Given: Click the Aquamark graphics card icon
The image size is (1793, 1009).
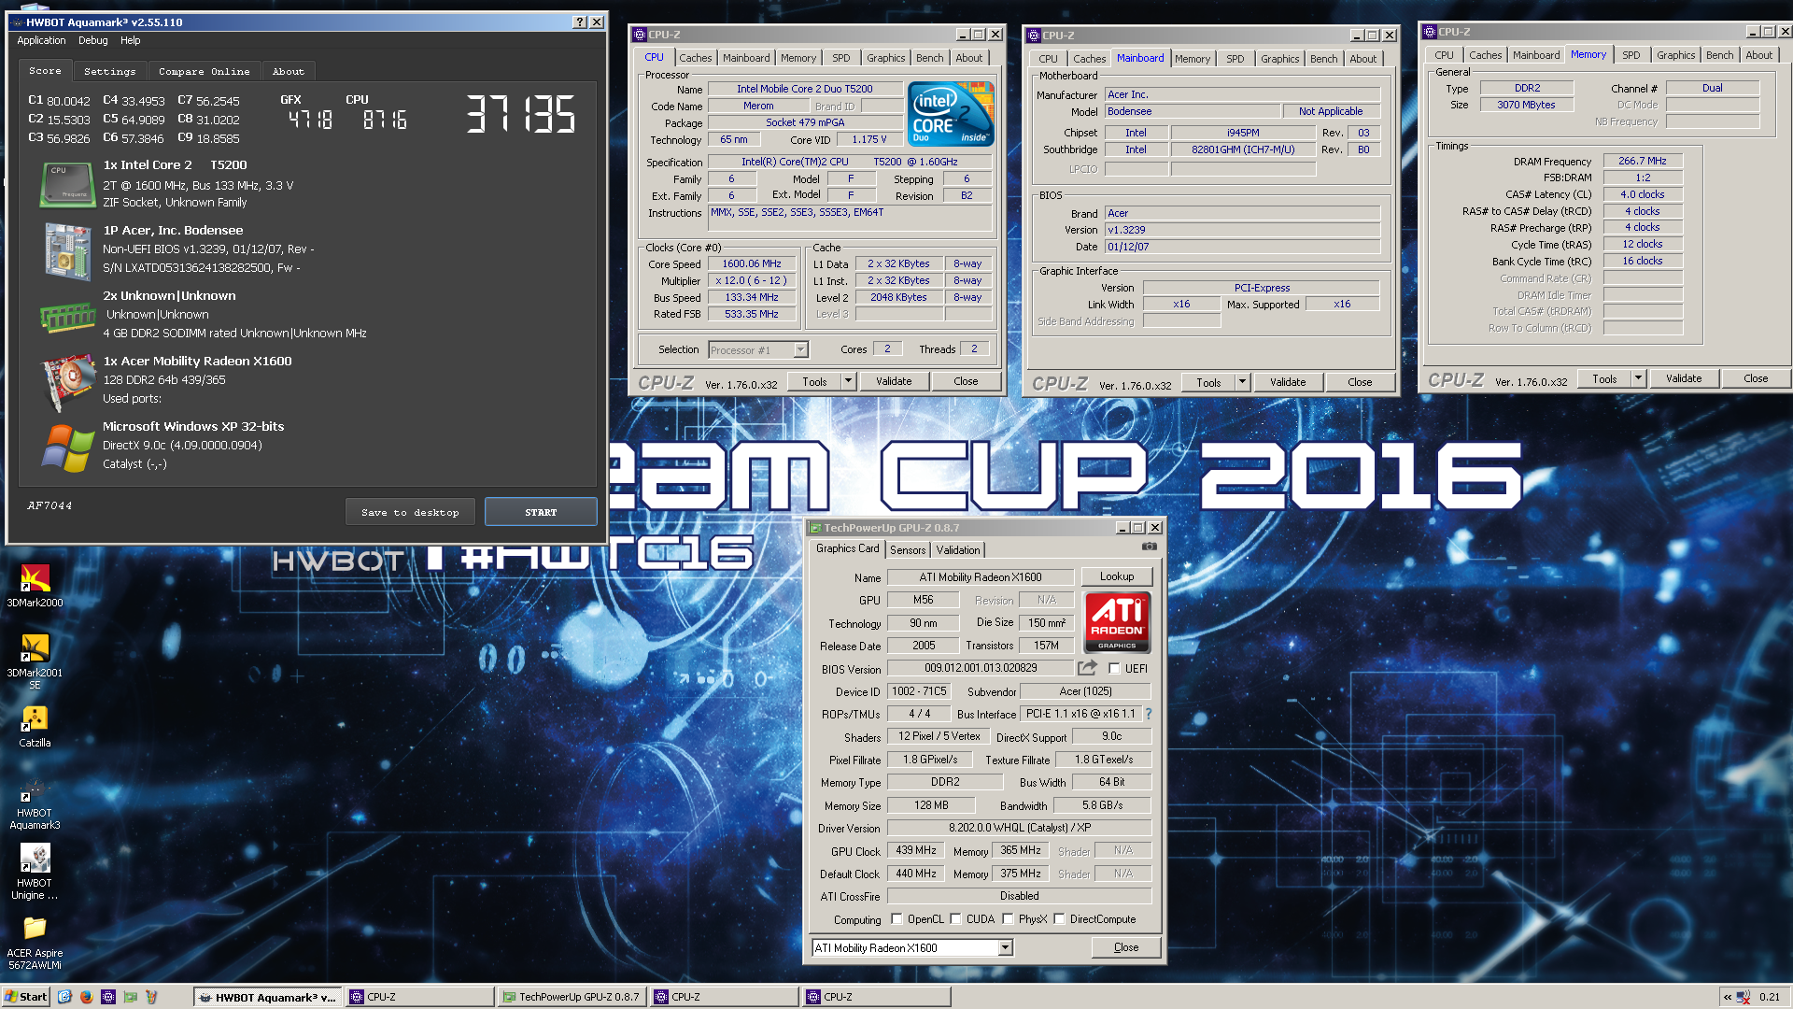Looking at the screenshot, I should (x=67, y=383).
